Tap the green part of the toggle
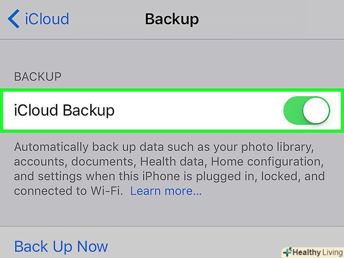 click(292, 111)
